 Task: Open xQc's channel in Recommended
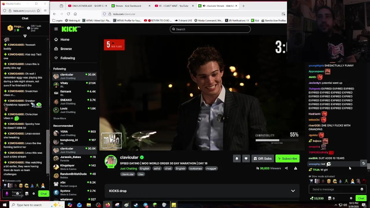coord(75,184)
